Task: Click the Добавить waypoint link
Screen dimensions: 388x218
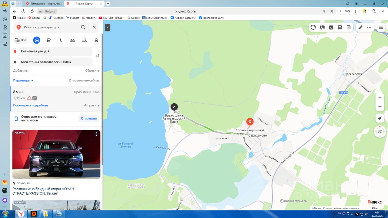Action: [x=20, y=71]
